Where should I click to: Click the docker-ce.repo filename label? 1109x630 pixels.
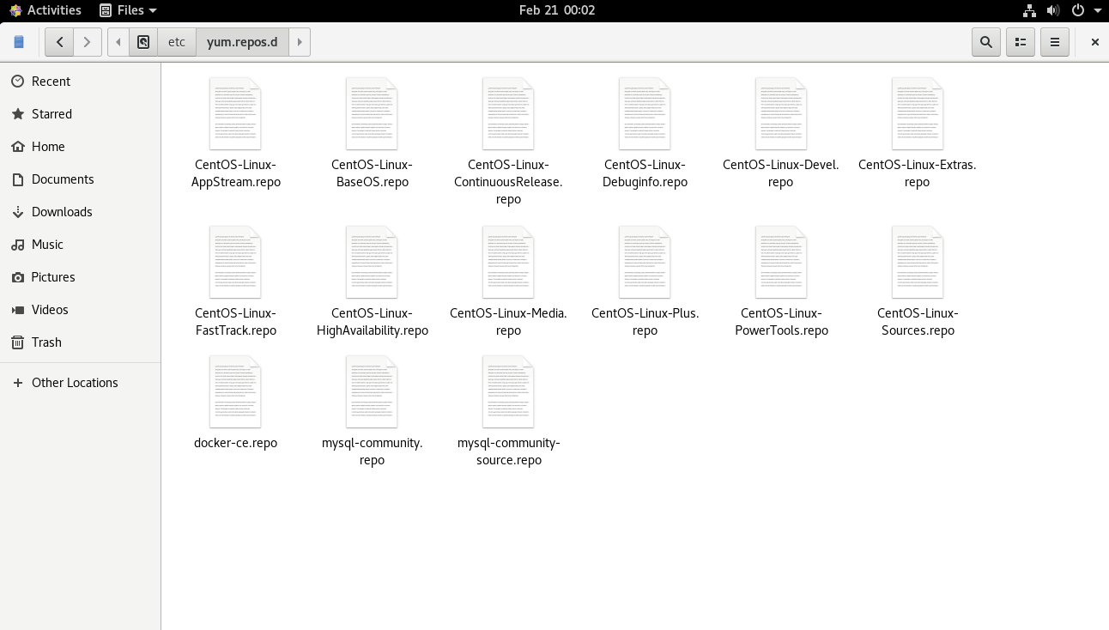[236, 443]
